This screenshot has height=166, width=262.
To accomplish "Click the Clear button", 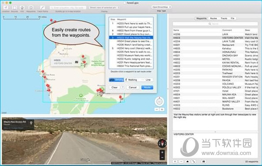I will (114, 87).
